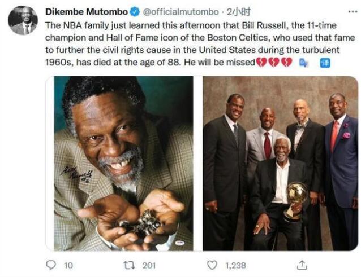Open photo of Bill Russell holding rings
The width and height of the screenshot is (361, 277).
(123, 164)
